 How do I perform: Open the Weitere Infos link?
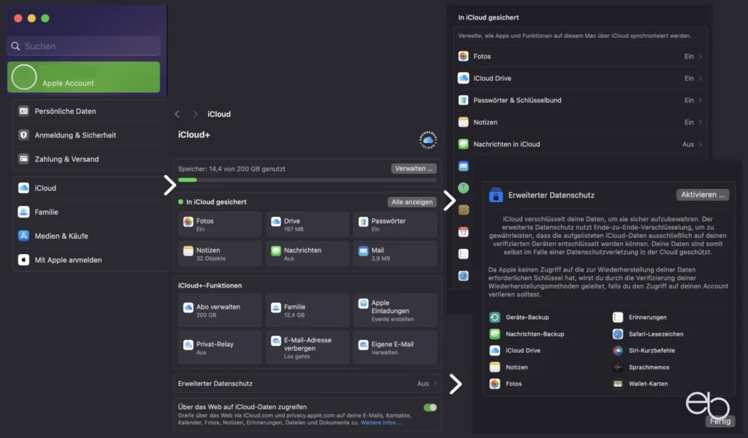pos(381,423)
